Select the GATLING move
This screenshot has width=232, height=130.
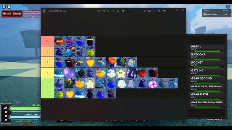tap(207, 72)
